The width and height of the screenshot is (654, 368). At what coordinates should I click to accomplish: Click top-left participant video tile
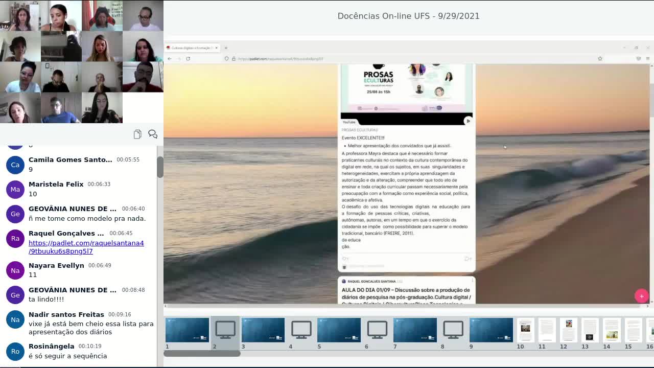tap(20, 16)
